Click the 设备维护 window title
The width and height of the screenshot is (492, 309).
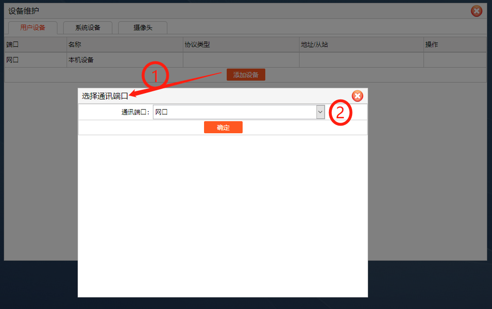pyautogui.click(x=24, y=11)
